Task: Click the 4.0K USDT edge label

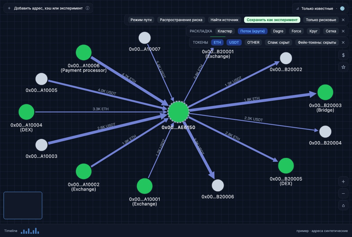Action: 107,92
